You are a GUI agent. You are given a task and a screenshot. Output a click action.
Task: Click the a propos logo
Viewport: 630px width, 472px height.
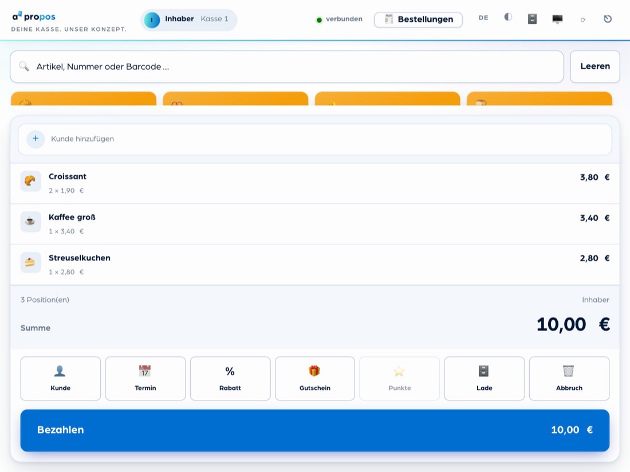34,17
